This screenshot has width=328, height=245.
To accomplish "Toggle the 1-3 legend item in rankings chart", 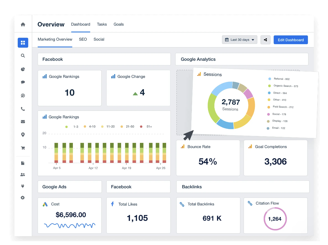I will [72, 127].
